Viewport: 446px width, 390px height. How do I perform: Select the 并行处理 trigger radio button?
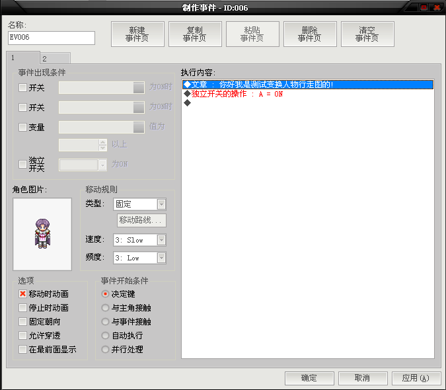(x=105, y=349)
